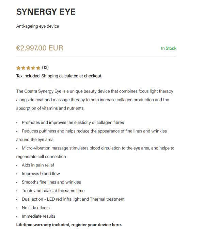This screenshot has height=233, width=205.
Task: Click the 'Dual action - LED red infra light' bullet
Action: pyautogui.click(x=73, y=199)
